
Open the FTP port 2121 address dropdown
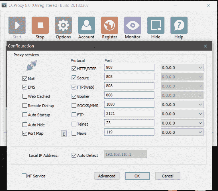tap(182, 114)
